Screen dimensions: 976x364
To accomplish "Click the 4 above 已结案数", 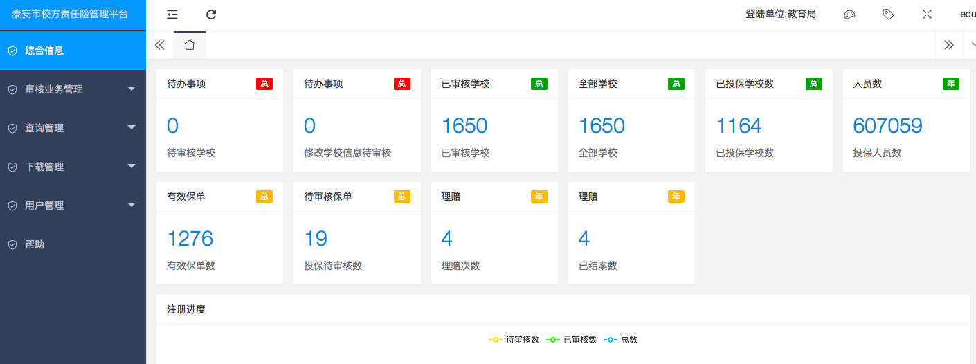I will tap(584, 239).
